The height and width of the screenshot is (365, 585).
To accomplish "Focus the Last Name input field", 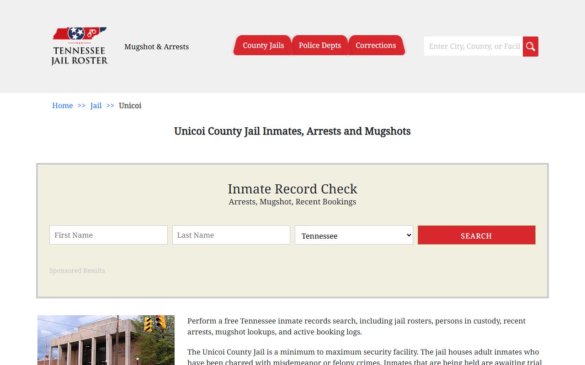I will pyautogui.click(x=231, y=235).
